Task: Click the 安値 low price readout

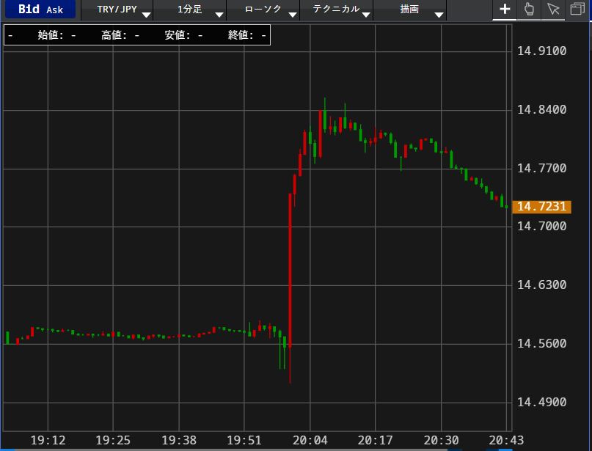Action: tap(183, 35)
